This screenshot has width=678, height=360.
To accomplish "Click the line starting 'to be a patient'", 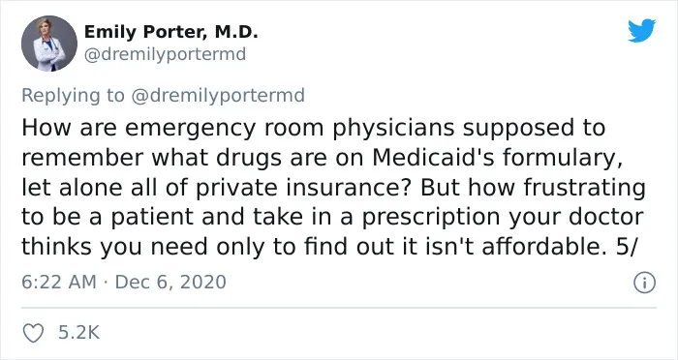I will pos(332,218).
